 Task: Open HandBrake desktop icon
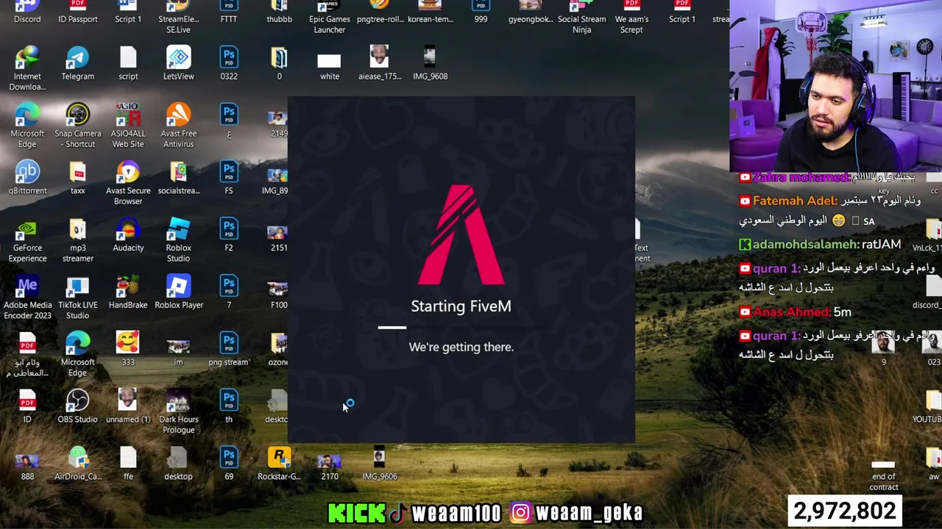click(128, 292)
